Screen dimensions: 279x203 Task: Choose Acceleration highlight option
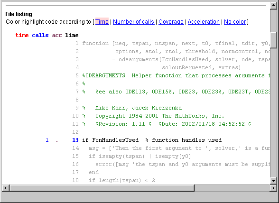(x=204, y=21)
